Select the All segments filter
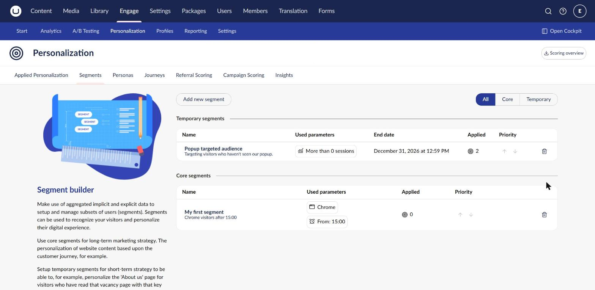Image resolution: width=595 pixels, height=290 pixels. [x=485, y=99]
